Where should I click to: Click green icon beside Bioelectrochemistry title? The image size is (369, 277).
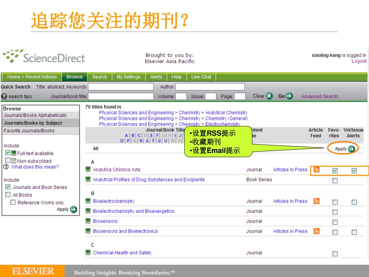point(88,201)
